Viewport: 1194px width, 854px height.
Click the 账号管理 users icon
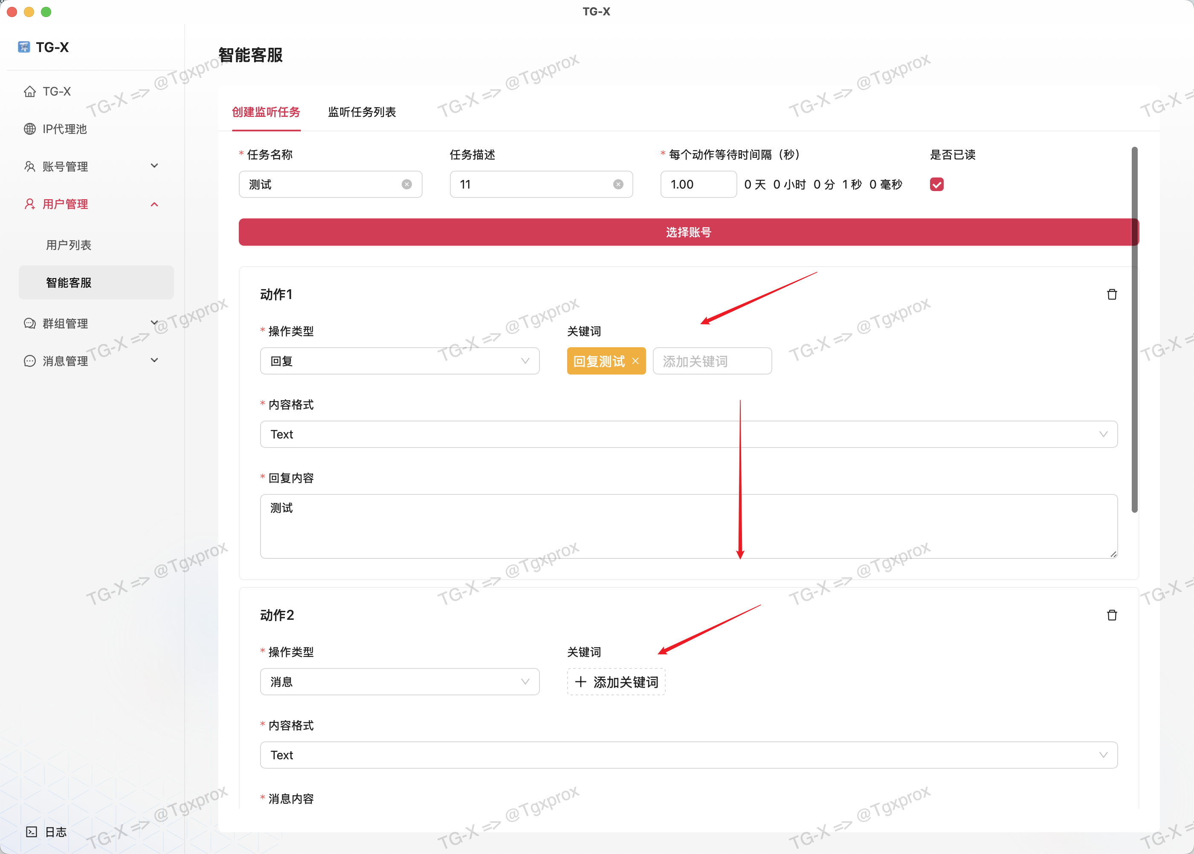(x=29, y=166)
